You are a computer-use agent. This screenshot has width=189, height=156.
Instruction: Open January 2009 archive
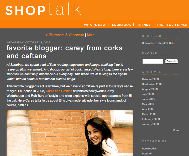[150, 124]
